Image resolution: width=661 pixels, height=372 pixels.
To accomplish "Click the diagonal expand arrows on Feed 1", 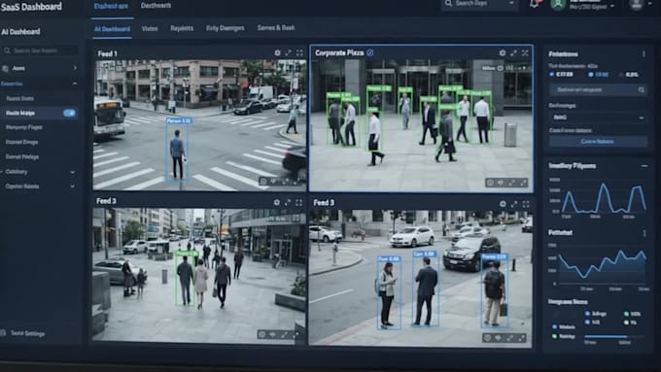I will 289,53.
